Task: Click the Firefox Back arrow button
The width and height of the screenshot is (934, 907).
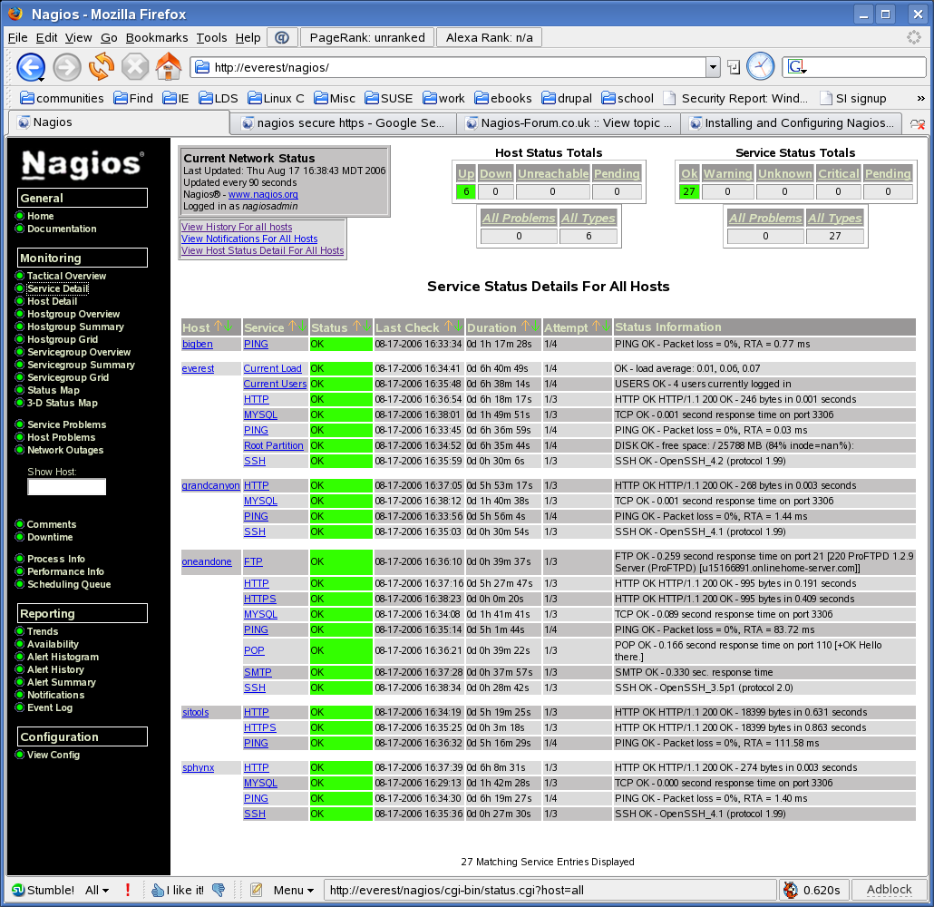Action: pyautogui.click(x=31, y=67)
